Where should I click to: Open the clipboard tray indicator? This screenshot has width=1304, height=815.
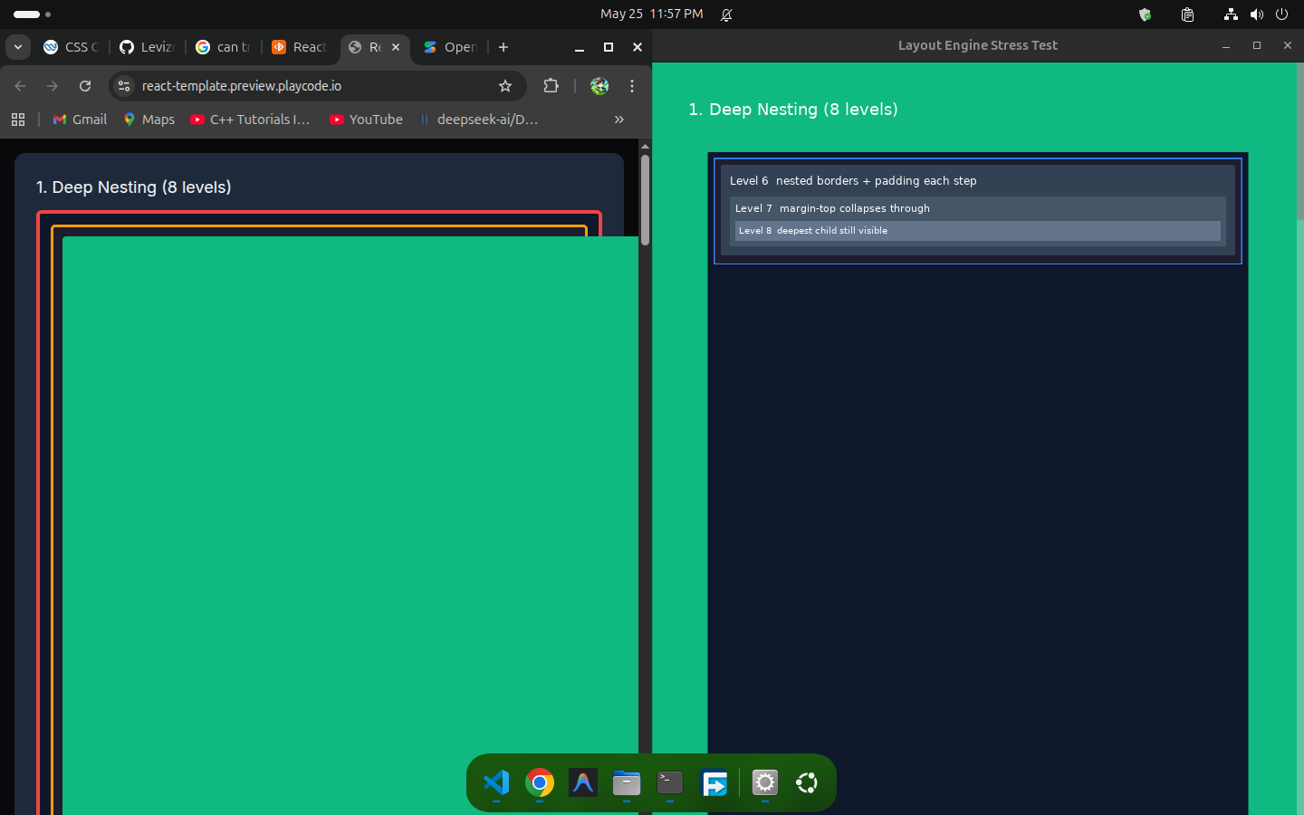[x=1187, y=14]
